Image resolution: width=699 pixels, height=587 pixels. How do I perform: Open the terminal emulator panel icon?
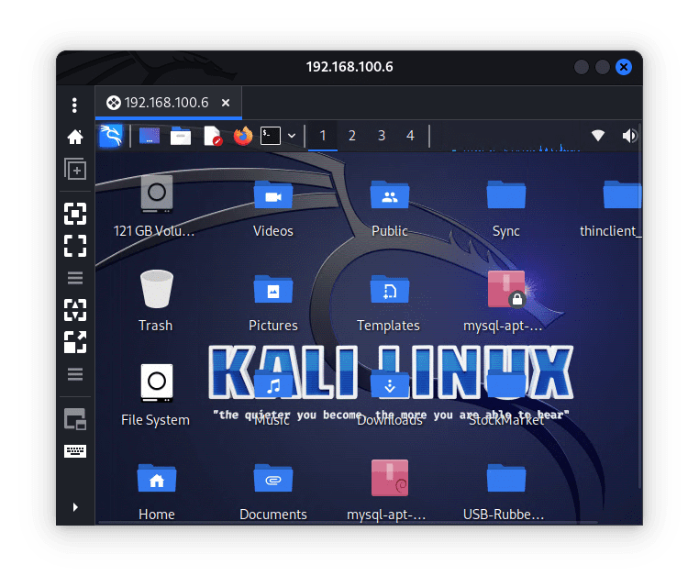(271, 136)
